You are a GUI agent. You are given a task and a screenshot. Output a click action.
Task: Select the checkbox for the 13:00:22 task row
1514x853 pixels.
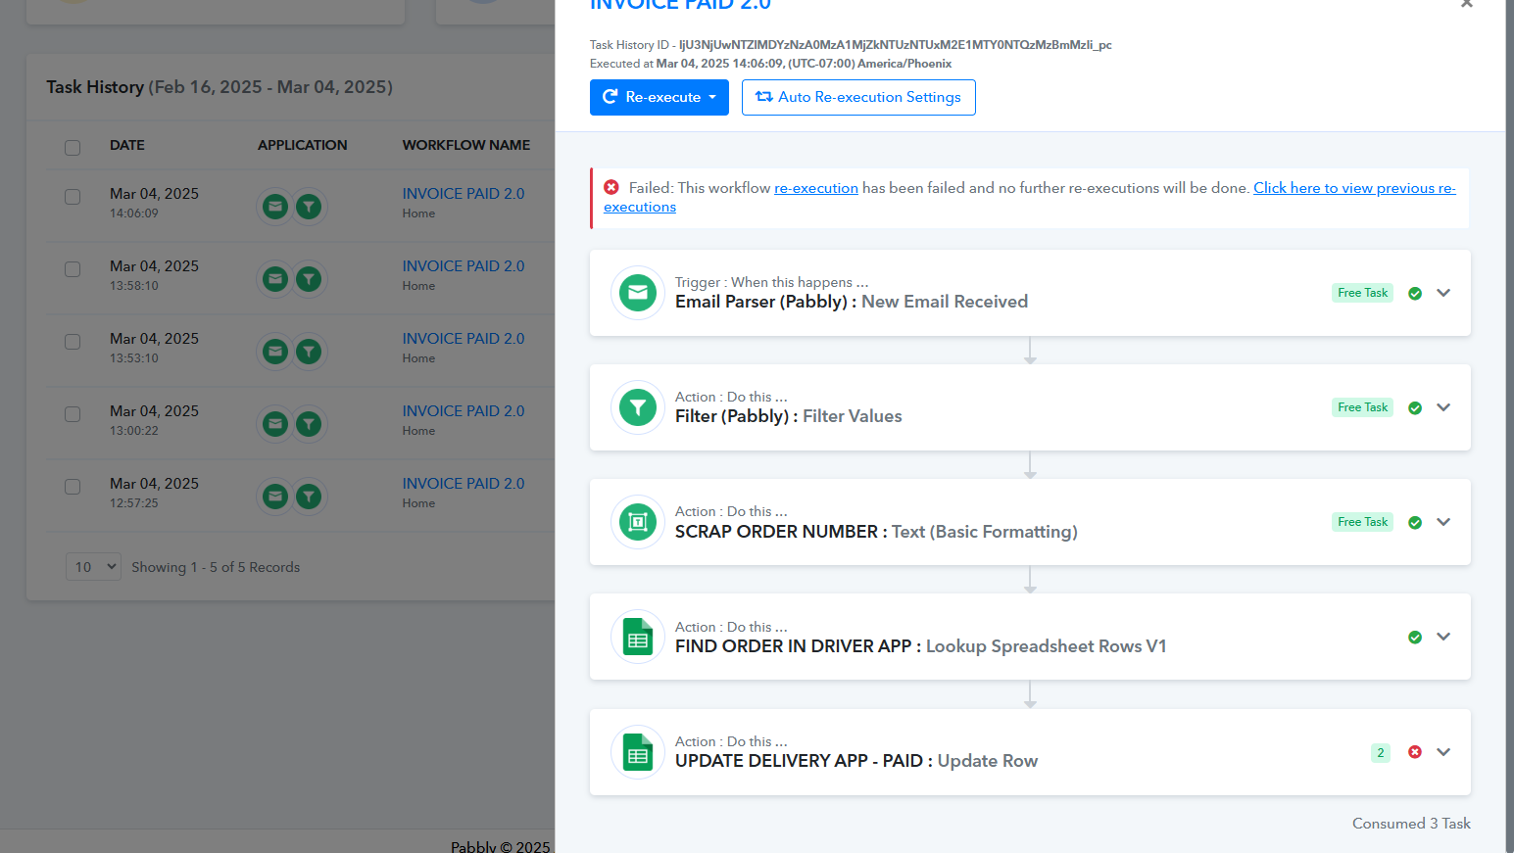(73, 414)
